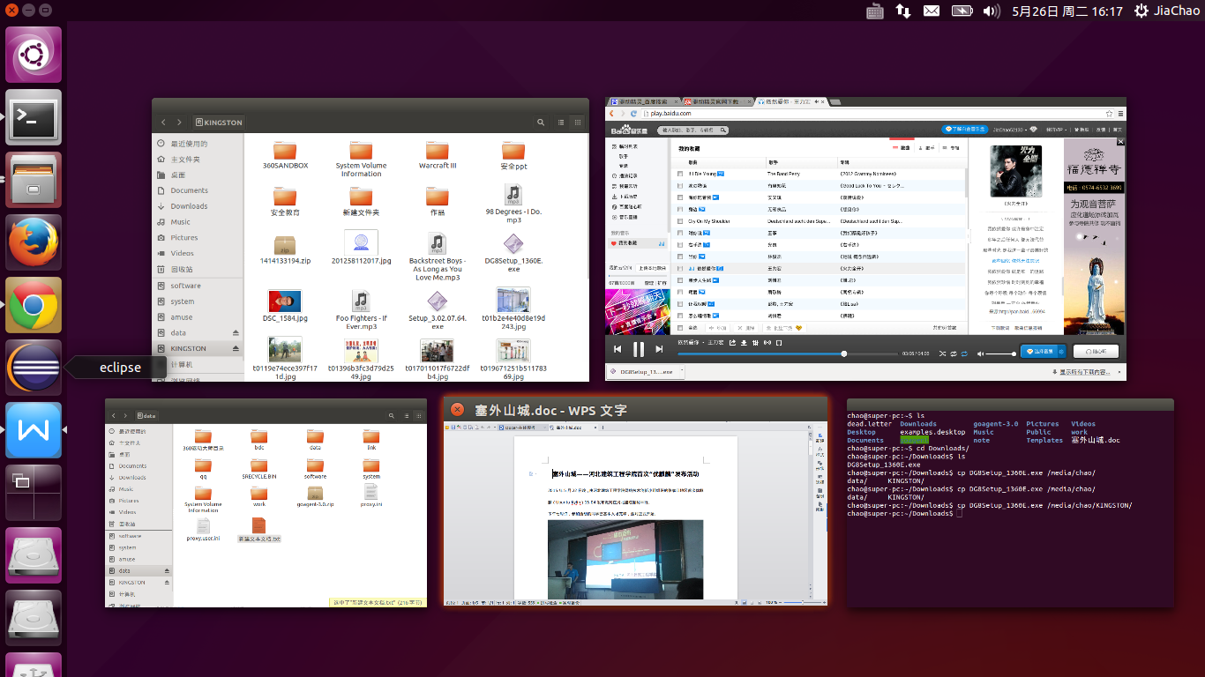Open the Warcraft III folder
This screenshot has width=1205, height=677.
point(438,154)
